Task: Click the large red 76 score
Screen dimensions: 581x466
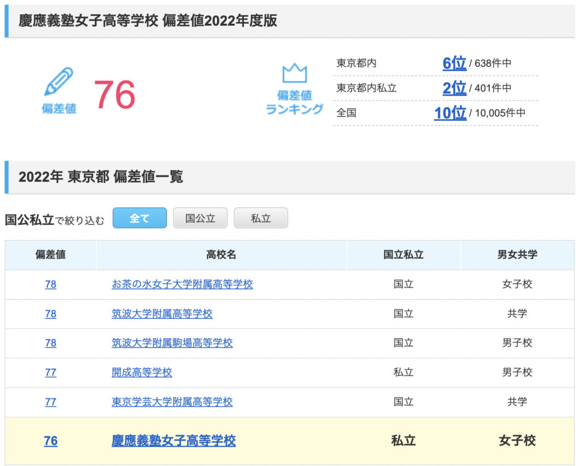Action: (115, 95)
